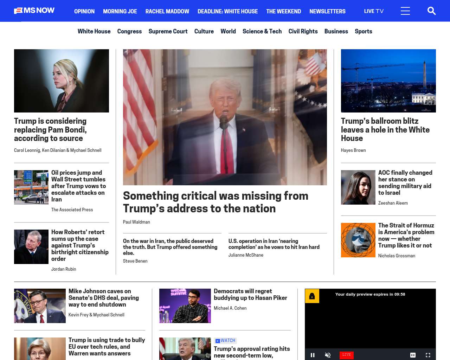Select the Civil Rights topic
This screenshot has width=450, height=360.
pos(303,31)
